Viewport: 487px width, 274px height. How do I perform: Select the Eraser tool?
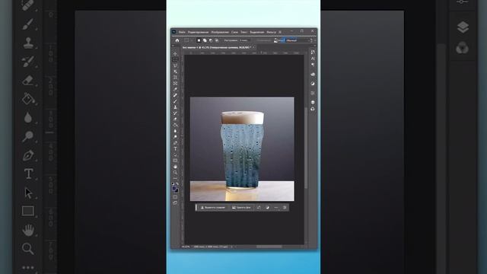click(x=175, y=119)
